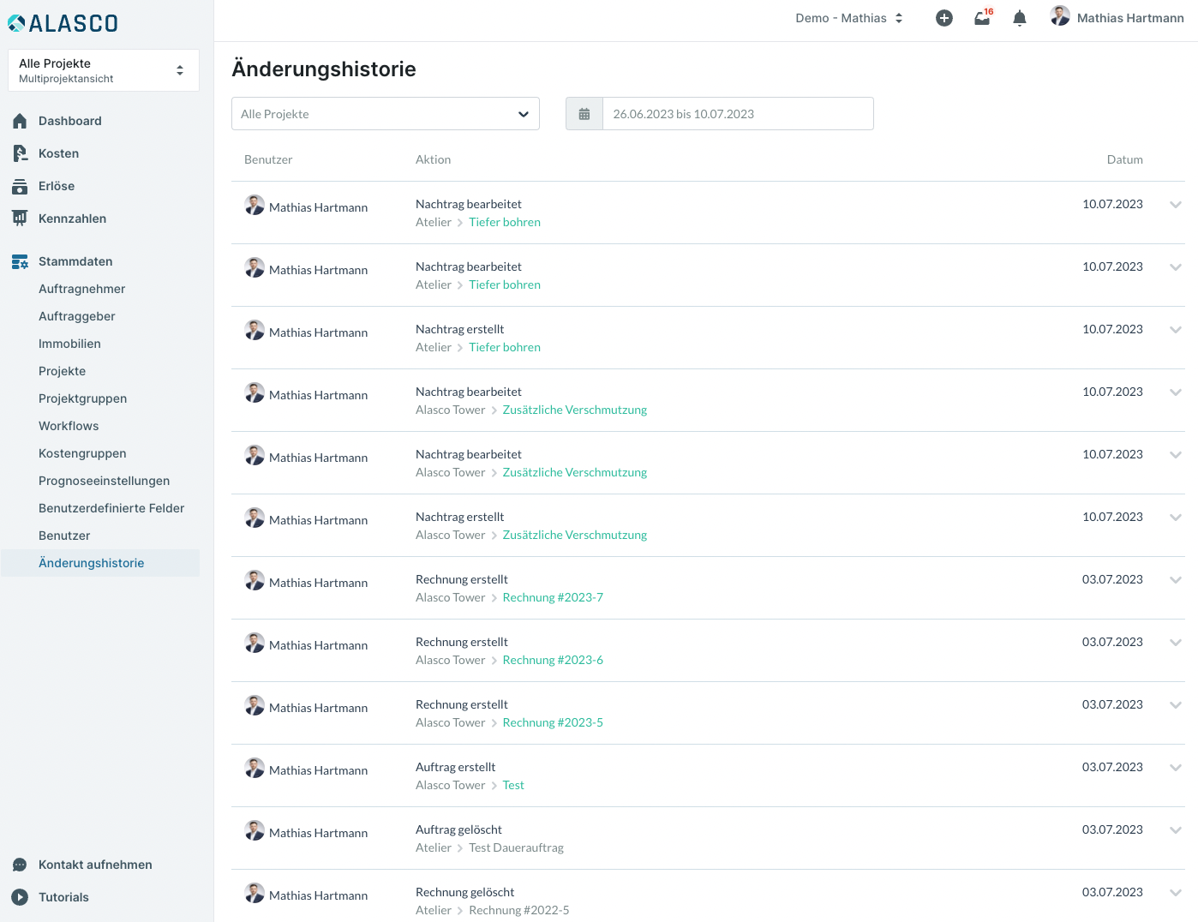1198x922 pixels.
Task: Click the calendar icon beside date range
Action: click(x=584, y=114)
